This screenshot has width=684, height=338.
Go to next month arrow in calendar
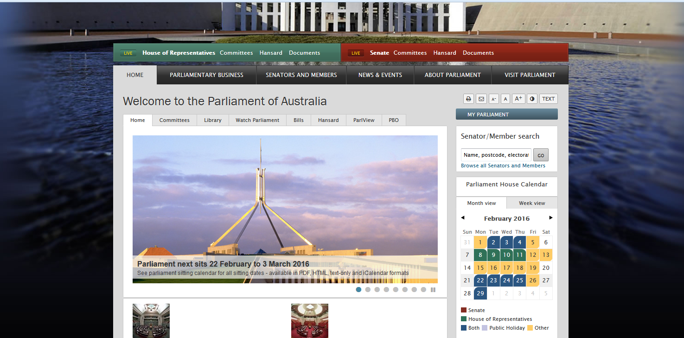pyautogui.click(x=551, y=218)
